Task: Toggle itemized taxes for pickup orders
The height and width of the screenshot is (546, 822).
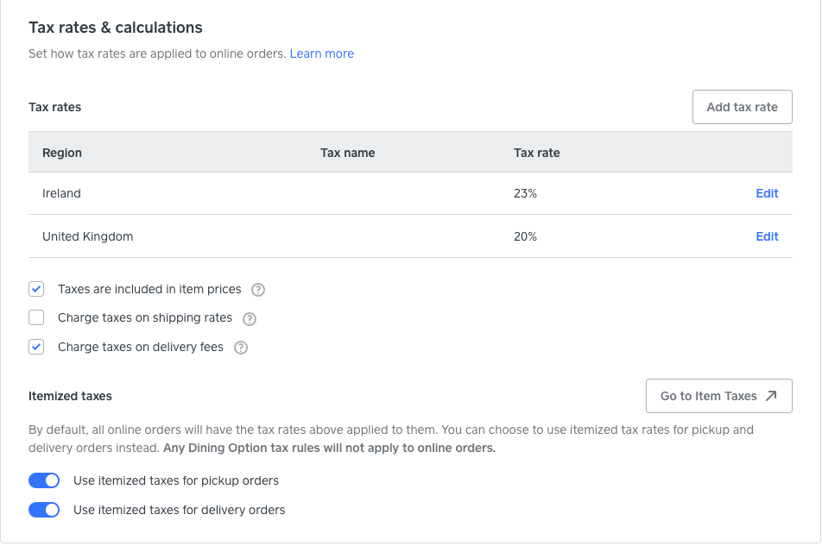Action: 44,480
